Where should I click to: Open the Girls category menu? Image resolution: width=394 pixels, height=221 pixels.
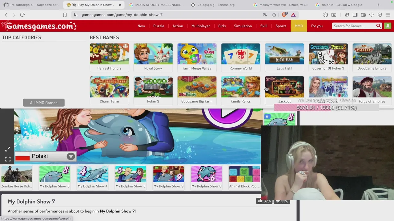point(222,26)
